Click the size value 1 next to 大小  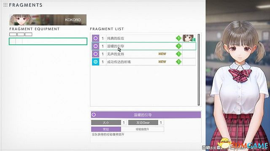coord(124,122)
